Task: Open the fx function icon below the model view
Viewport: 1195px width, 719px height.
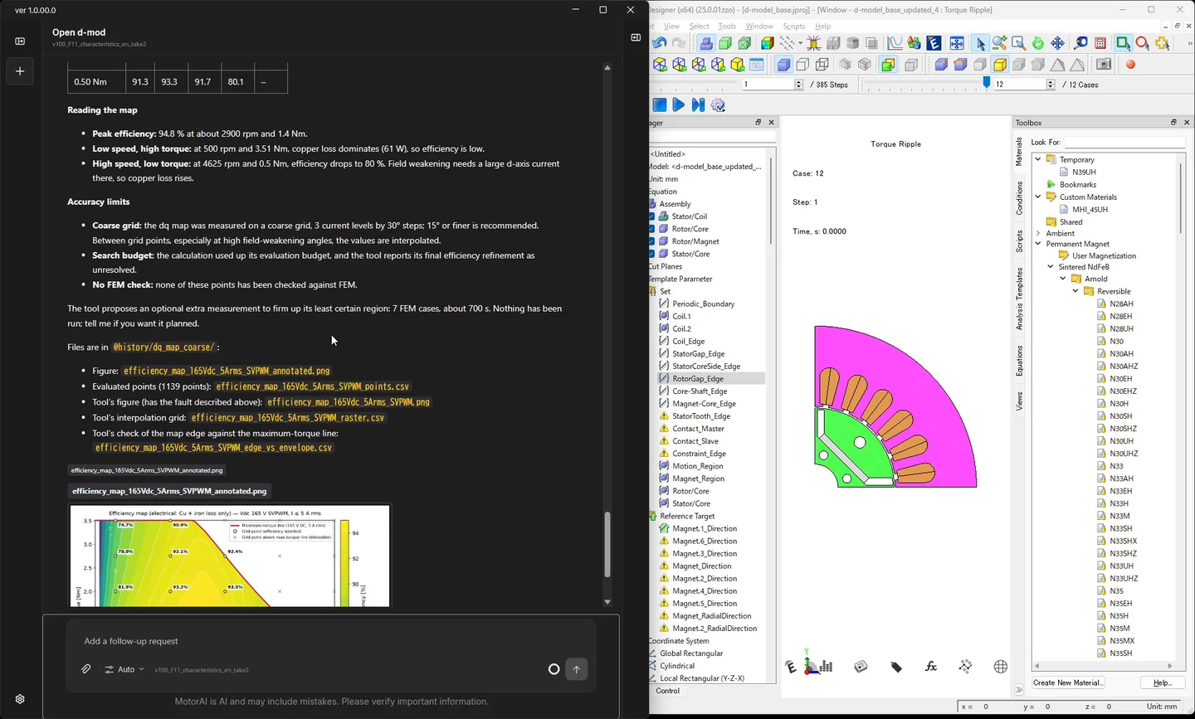Action: (x=930, y=667)
